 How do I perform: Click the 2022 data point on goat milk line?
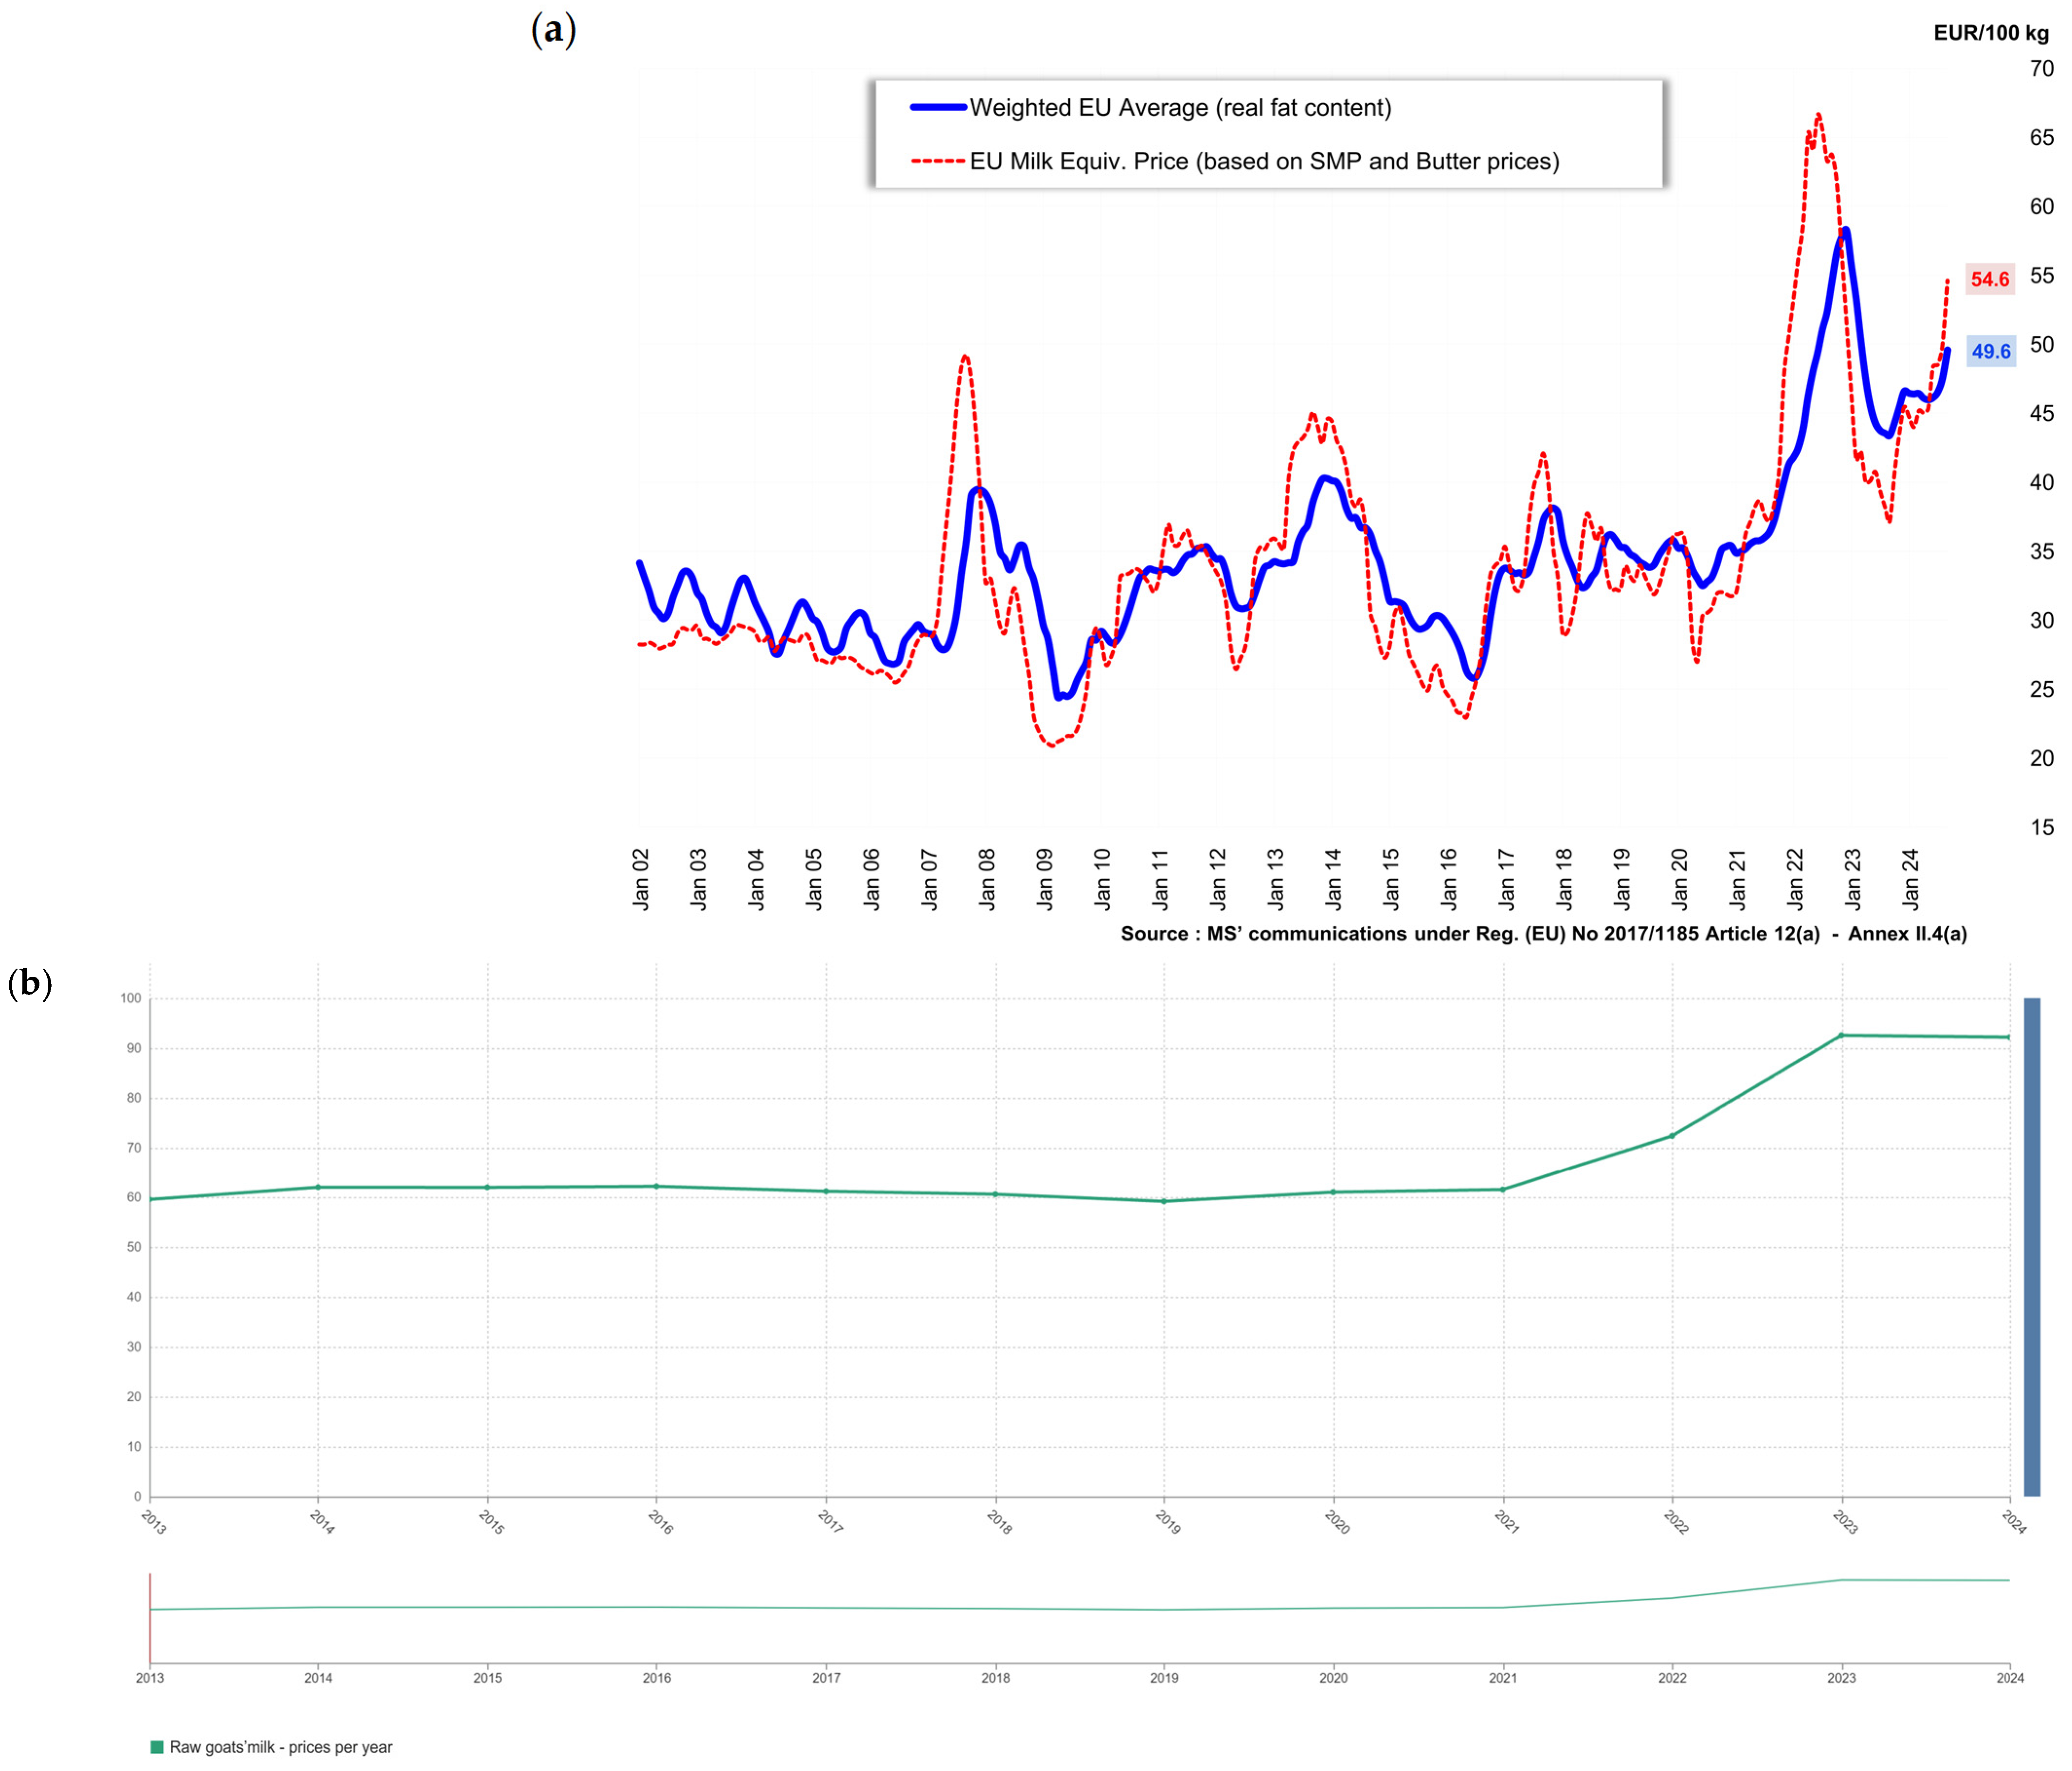tap(1672, 1135)
